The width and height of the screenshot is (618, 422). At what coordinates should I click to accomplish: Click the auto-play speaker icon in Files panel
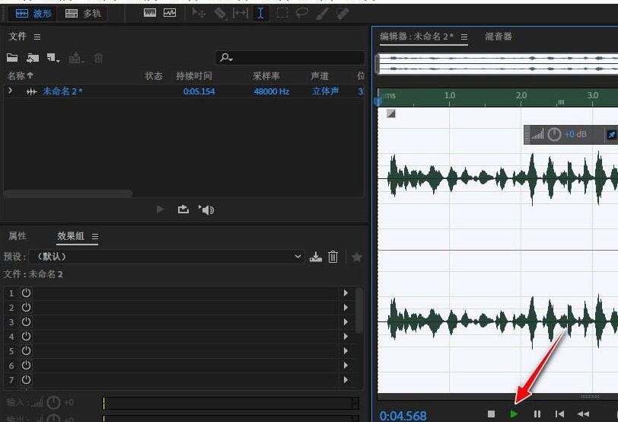click(206, 209)
